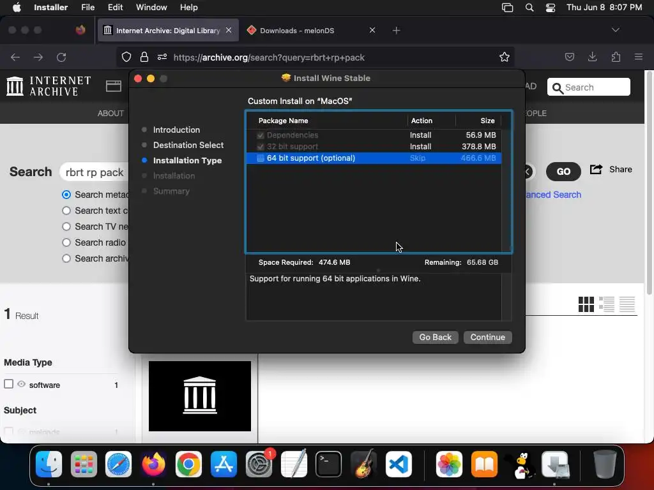Close the Internet Archive tab
This screenshot has width=654, height=490.
[229, 30]
